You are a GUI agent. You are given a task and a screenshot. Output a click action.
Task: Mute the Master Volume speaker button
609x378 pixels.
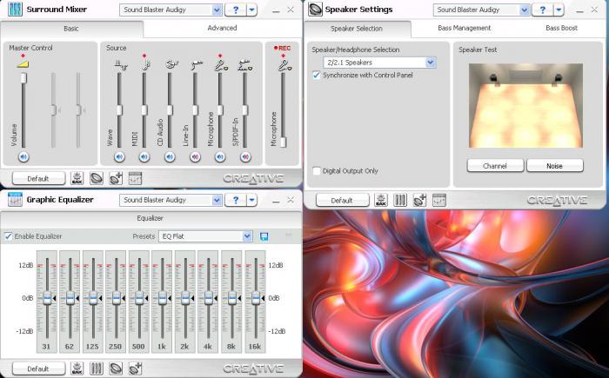tap(23, 156)
